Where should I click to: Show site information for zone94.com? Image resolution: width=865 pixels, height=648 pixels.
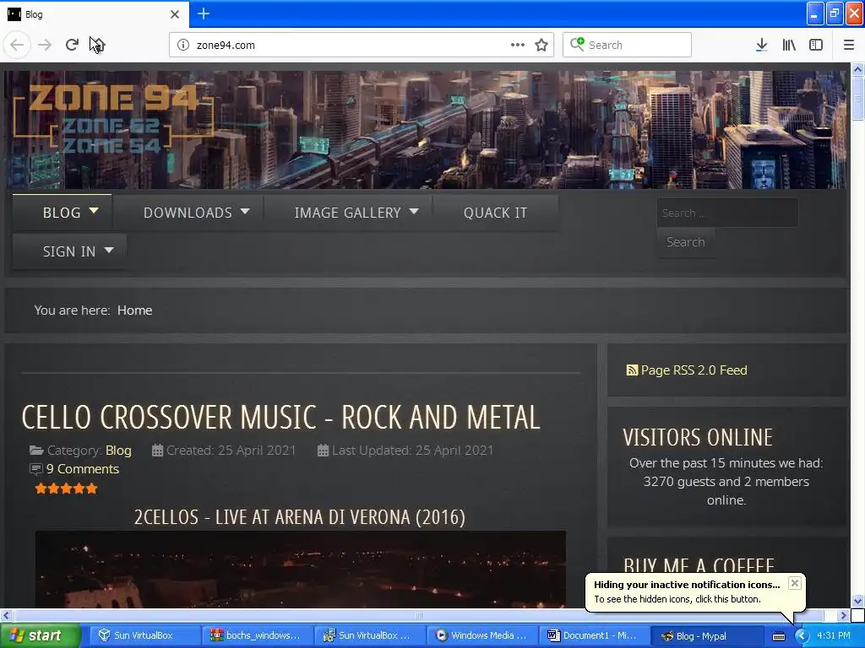tap(183, 45)
